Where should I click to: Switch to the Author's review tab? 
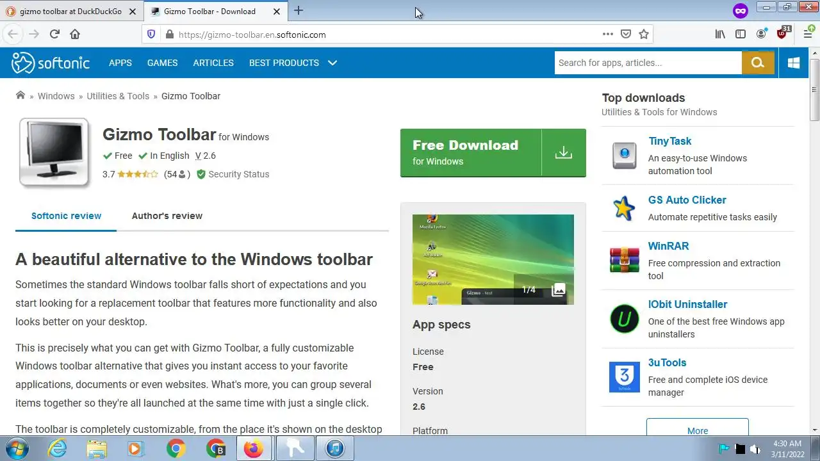coord(167,216)
